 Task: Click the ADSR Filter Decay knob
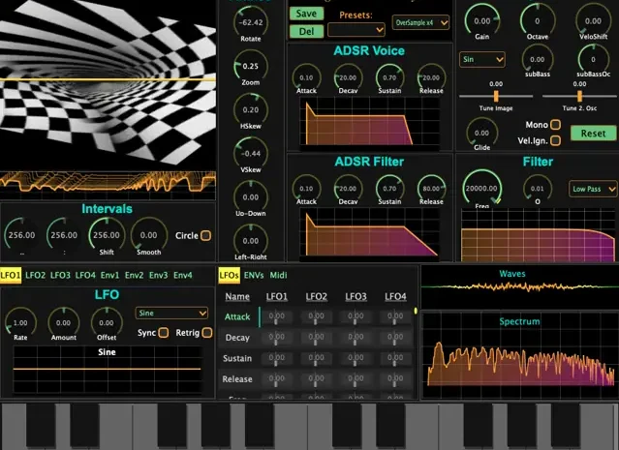tap(348, 188)
